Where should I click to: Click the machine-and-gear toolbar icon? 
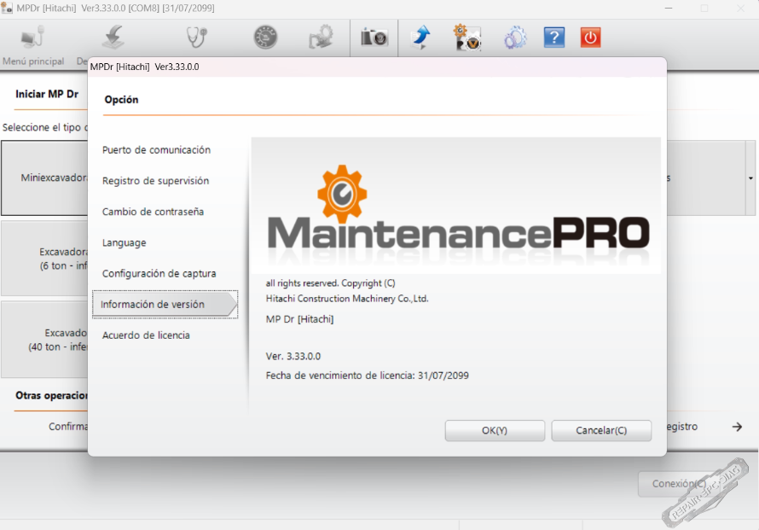click(321, 38)
